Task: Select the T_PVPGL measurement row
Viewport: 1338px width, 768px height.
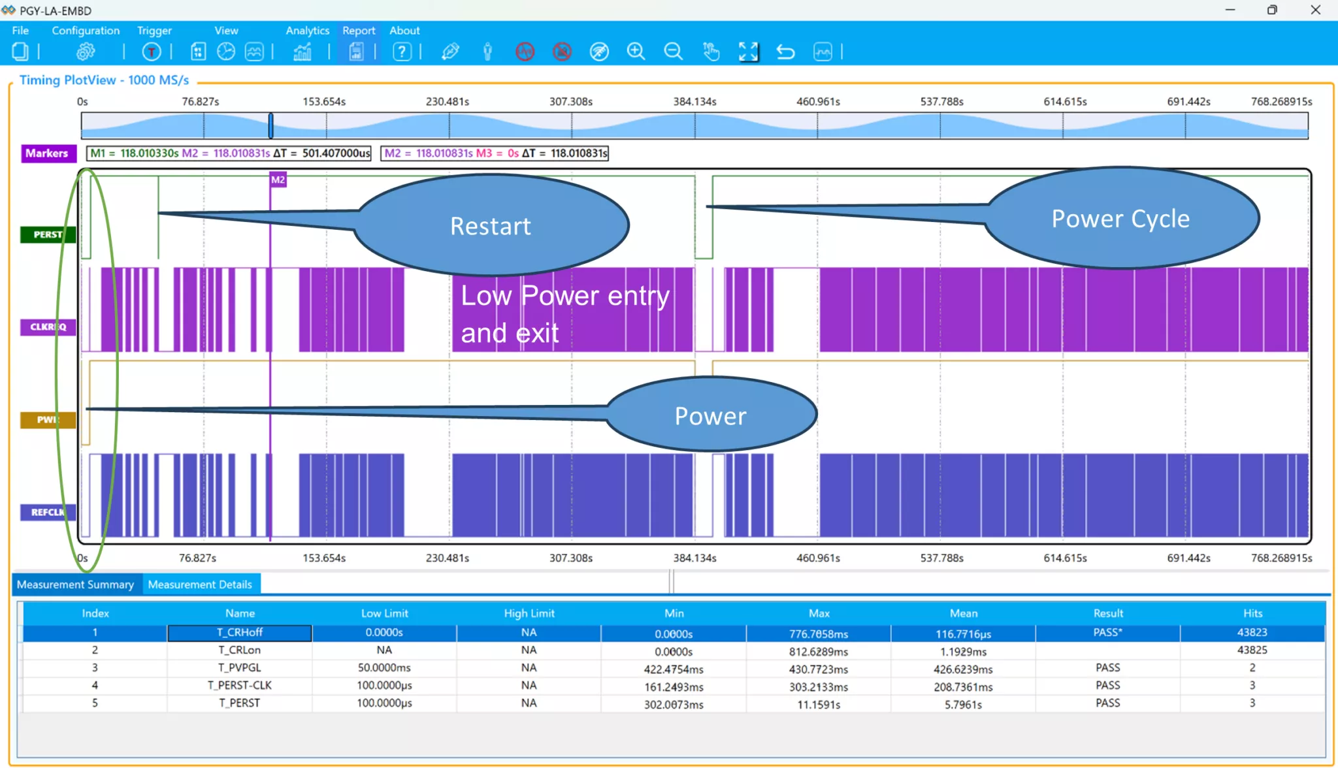Action: (239, 667)
